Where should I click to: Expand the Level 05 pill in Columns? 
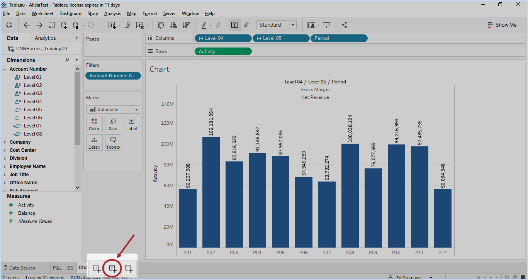click(259, 38)
